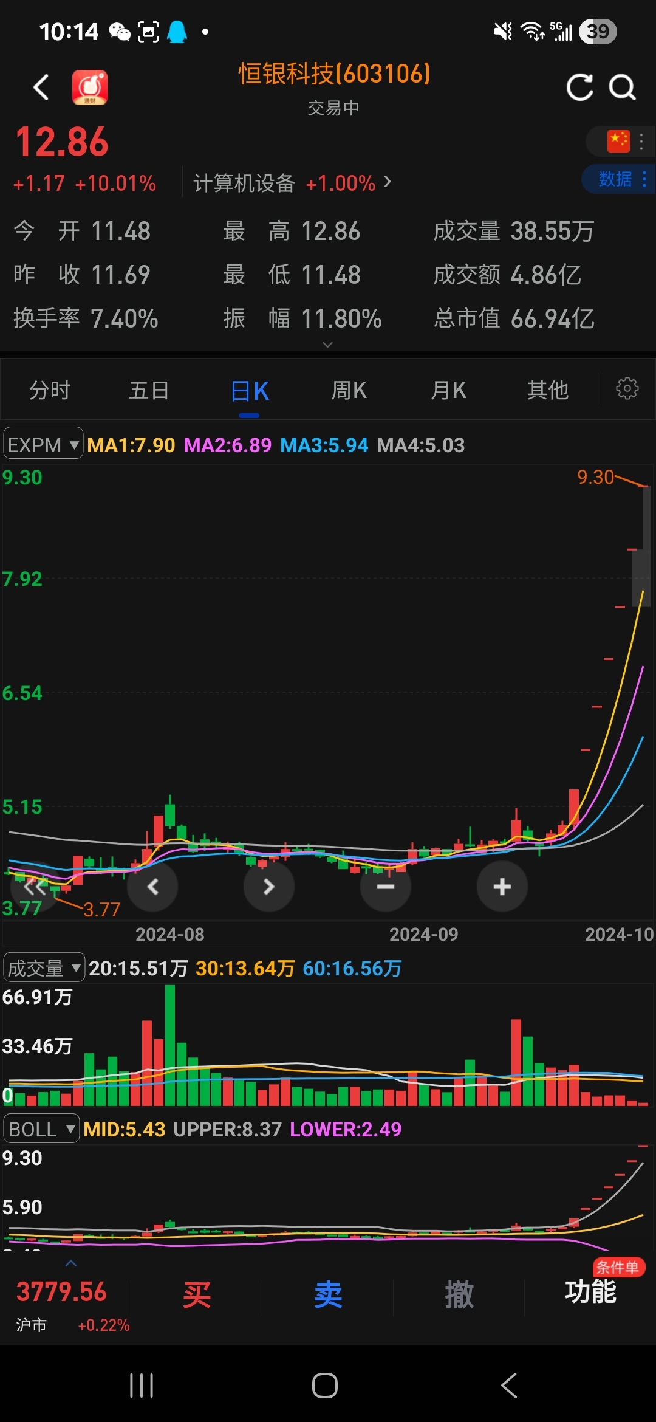Tap the MID:5.43 Bollinger value
Screen dimensions: 656x1422
tap(125, 1129)
